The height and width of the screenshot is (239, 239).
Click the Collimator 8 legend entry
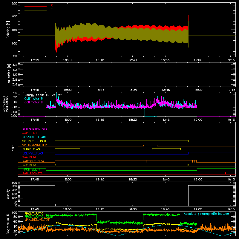[x=33, y=99]
